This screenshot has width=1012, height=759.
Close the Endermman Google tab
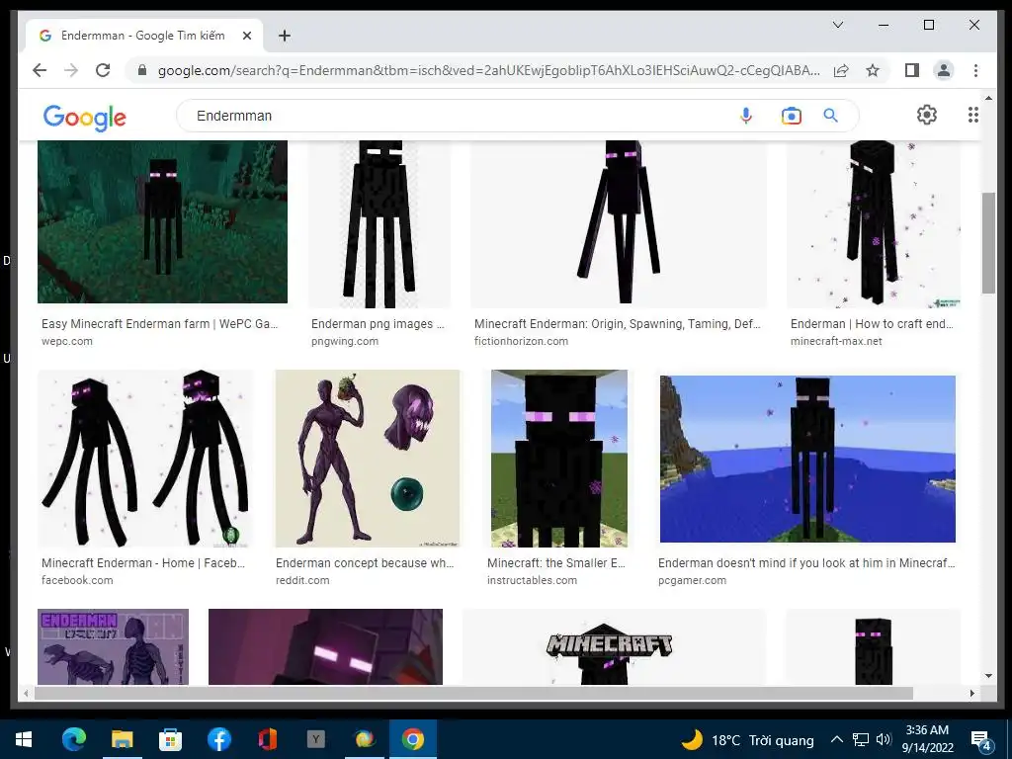[246, 36]
